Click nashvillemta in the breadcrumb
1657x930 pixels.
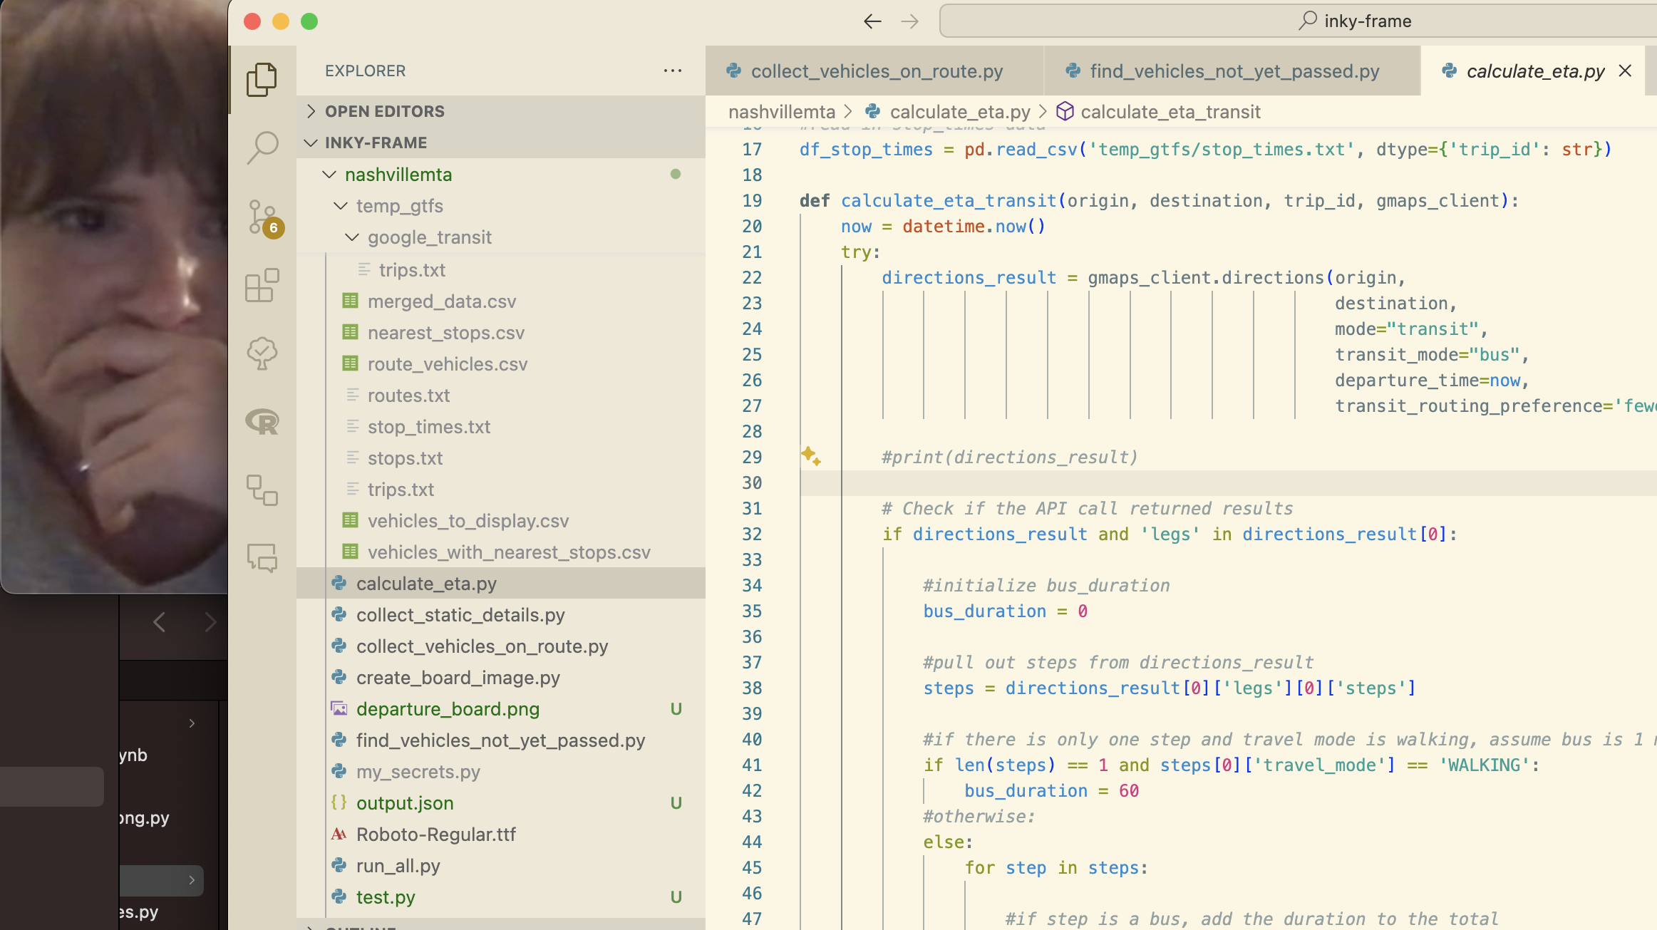782,112
